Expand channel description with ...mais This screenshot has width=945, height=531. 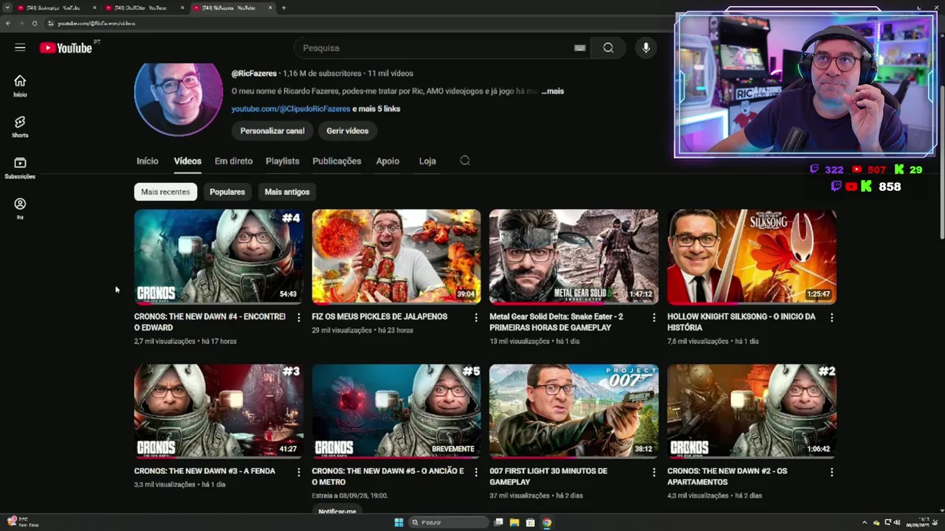coord(552,91)
